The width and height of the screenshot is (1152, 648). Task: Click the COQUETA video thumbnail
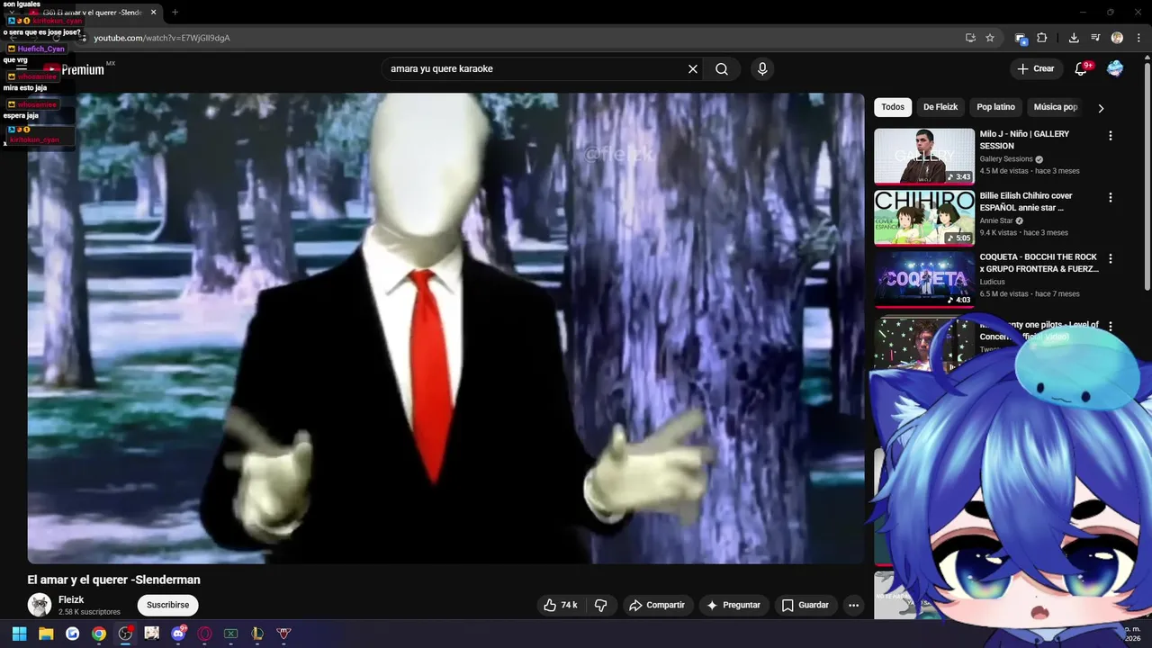924,278
